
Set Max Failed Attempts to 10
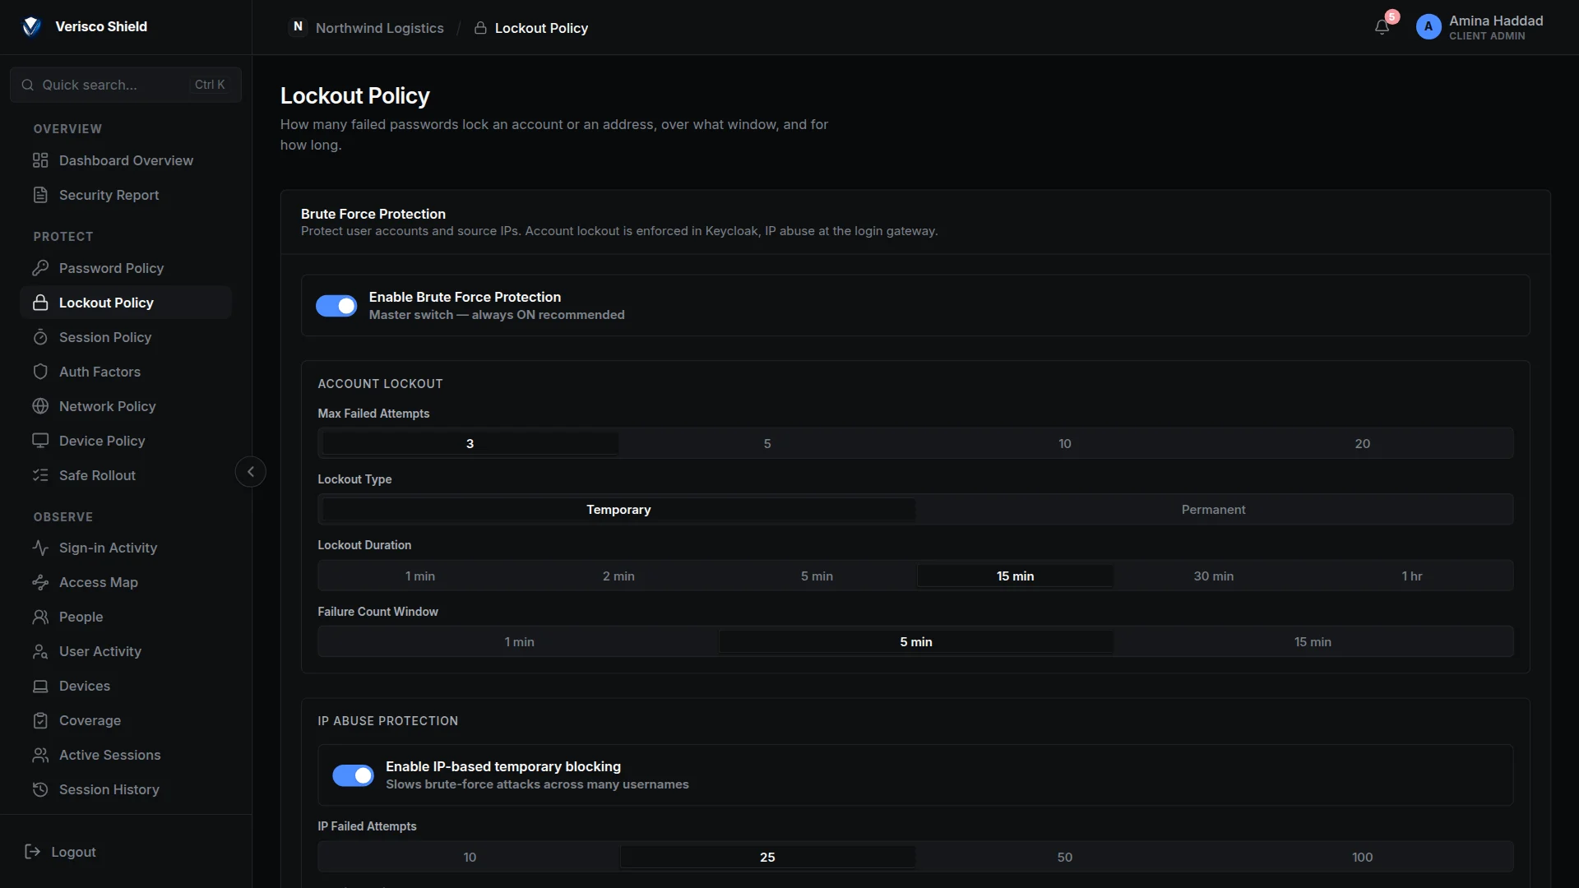click(x=1064, y=443)
